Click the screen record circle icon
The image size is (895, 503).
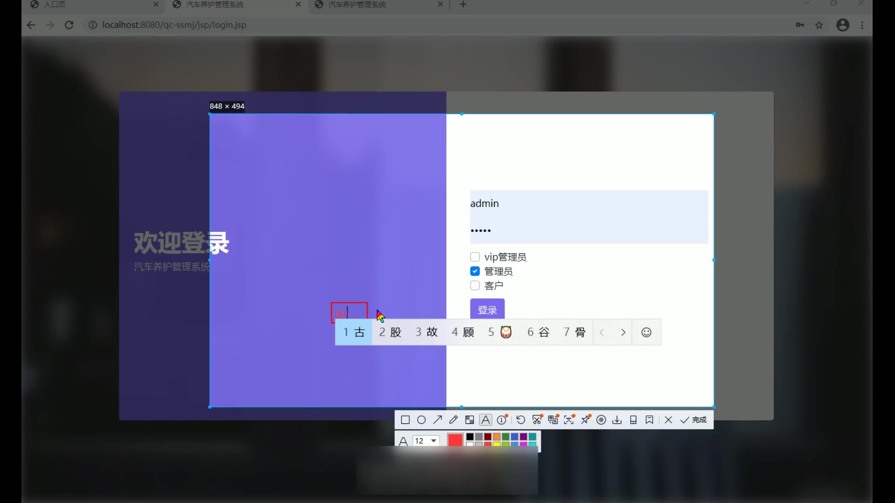click(601, 420)
